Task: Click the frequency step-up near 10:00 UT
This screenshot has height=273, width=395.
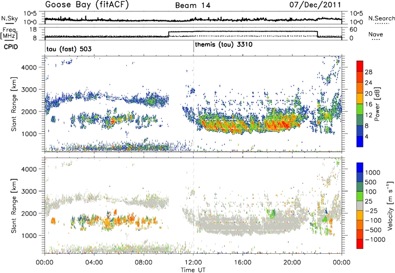Action: 168,34
